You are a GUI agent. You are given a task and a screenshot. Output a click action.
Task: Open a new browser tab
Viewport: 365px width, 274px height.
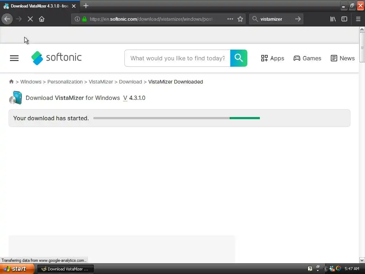[86, 6]
